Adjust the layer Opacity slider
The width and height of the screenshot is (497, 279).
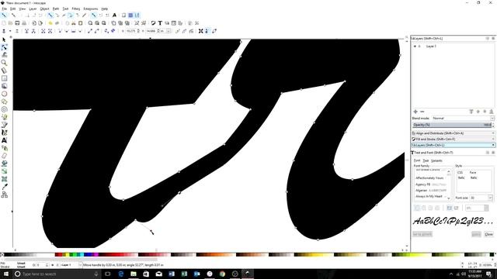(x=452, y=125)
